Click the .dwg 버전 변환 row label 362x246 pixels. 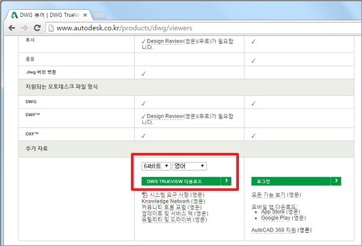point(41,72)
